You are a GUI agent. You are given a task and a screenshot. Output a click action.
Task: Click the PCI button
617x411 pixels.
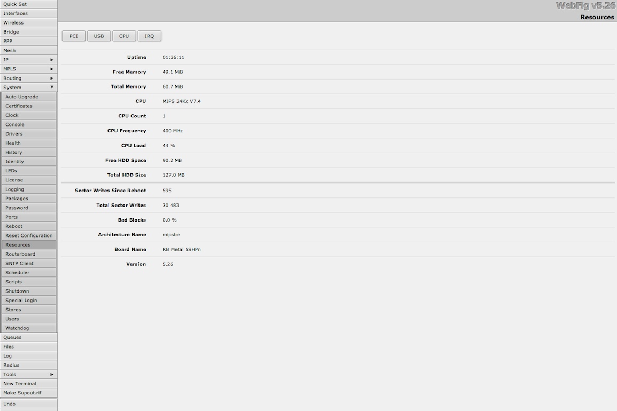point(74,36)
